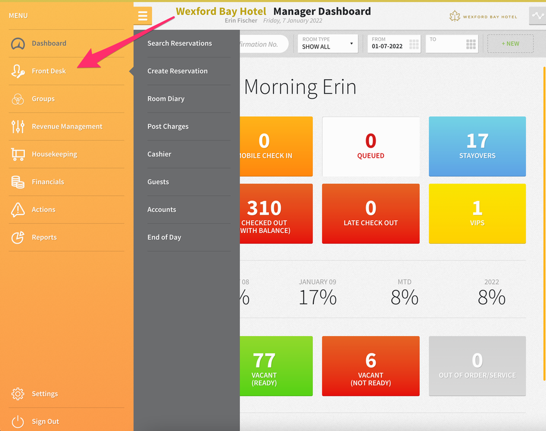Open the 77 Vacant Ready tile
The height and width of the screenshot is (431, 546).
(276, 366)
